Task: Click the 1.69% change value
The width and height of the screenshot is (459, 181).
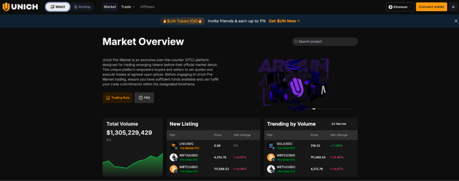Action: 336,145
